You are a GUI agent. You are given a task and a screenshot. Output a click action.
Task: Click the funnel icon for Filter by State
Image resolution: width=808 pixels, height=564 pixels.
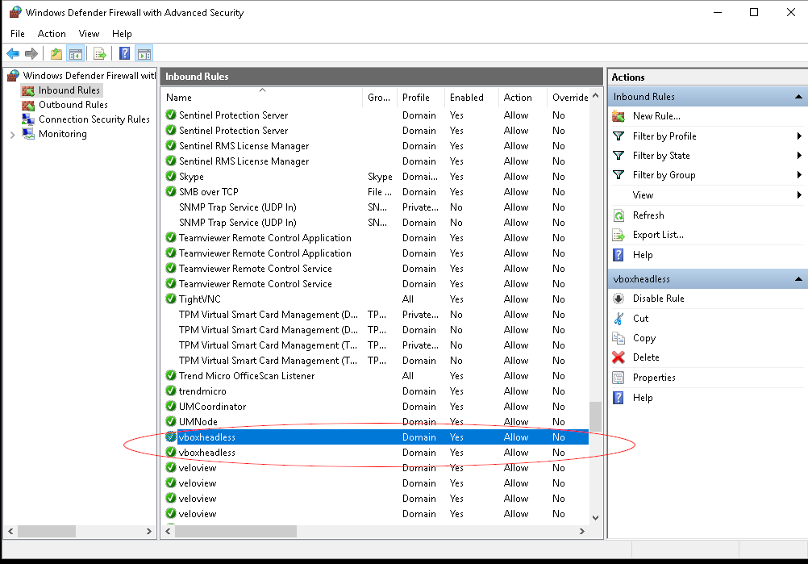[x=618, y=155]
